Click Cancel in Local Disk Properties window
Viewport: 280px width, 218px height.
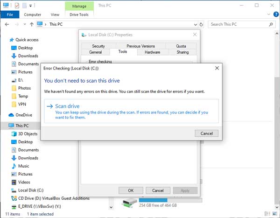158,190
